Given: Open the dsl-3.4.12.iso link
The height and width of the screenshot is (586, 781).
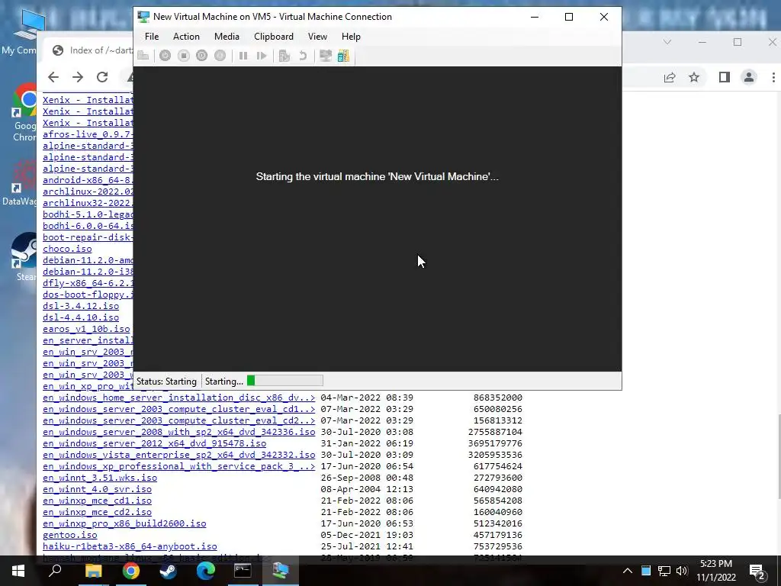Looking at the screenshot, I should coord(81,307).
